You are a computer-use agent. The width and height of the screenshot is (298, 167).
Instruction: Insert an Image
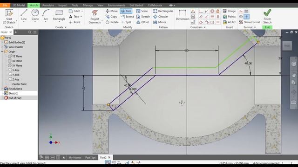click(x=229, y=11)
